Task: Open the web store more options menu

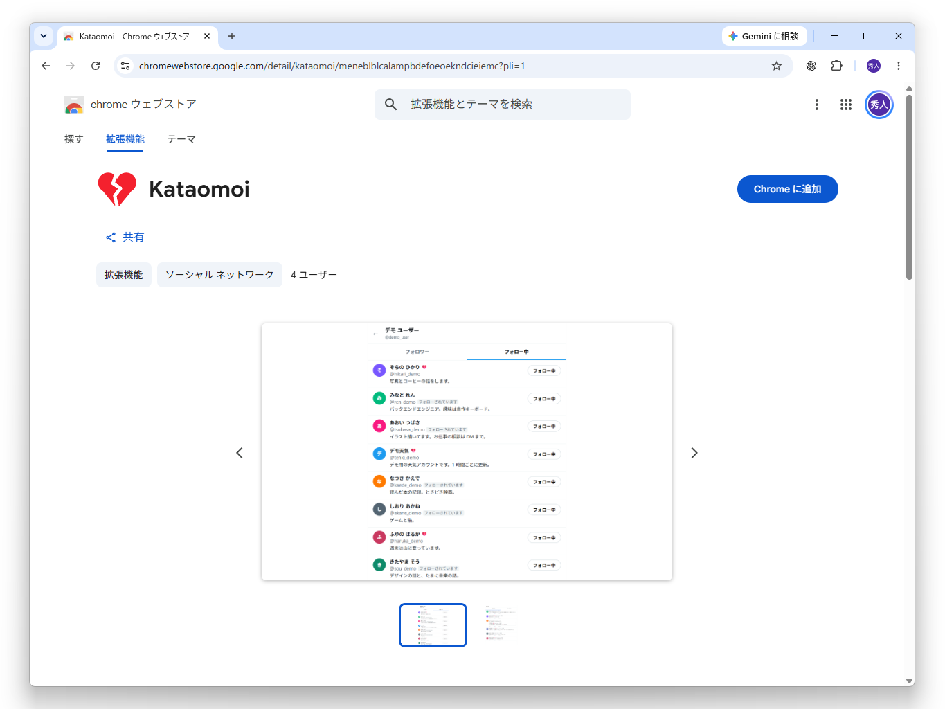Action: [x=817, y=105]
